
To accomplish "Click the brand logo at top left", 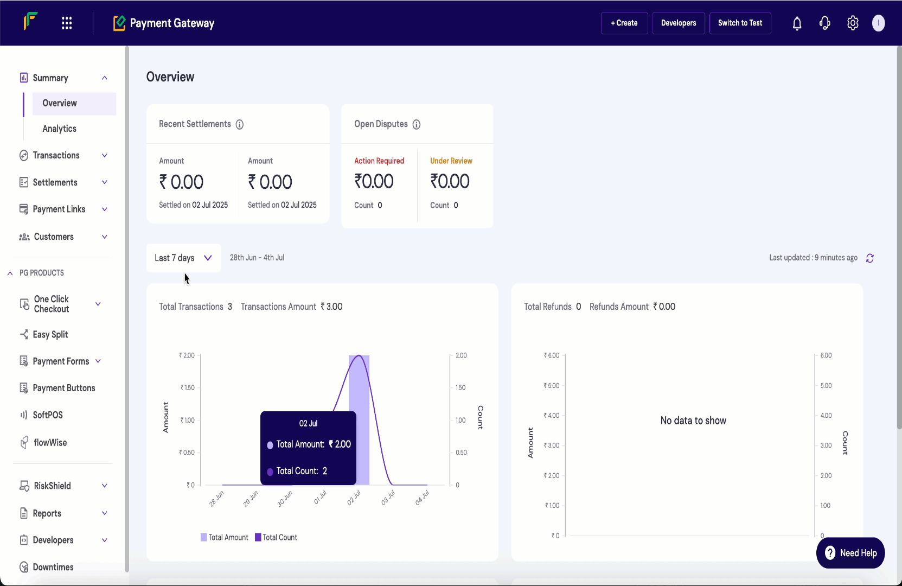I will (x=30, y=22).
